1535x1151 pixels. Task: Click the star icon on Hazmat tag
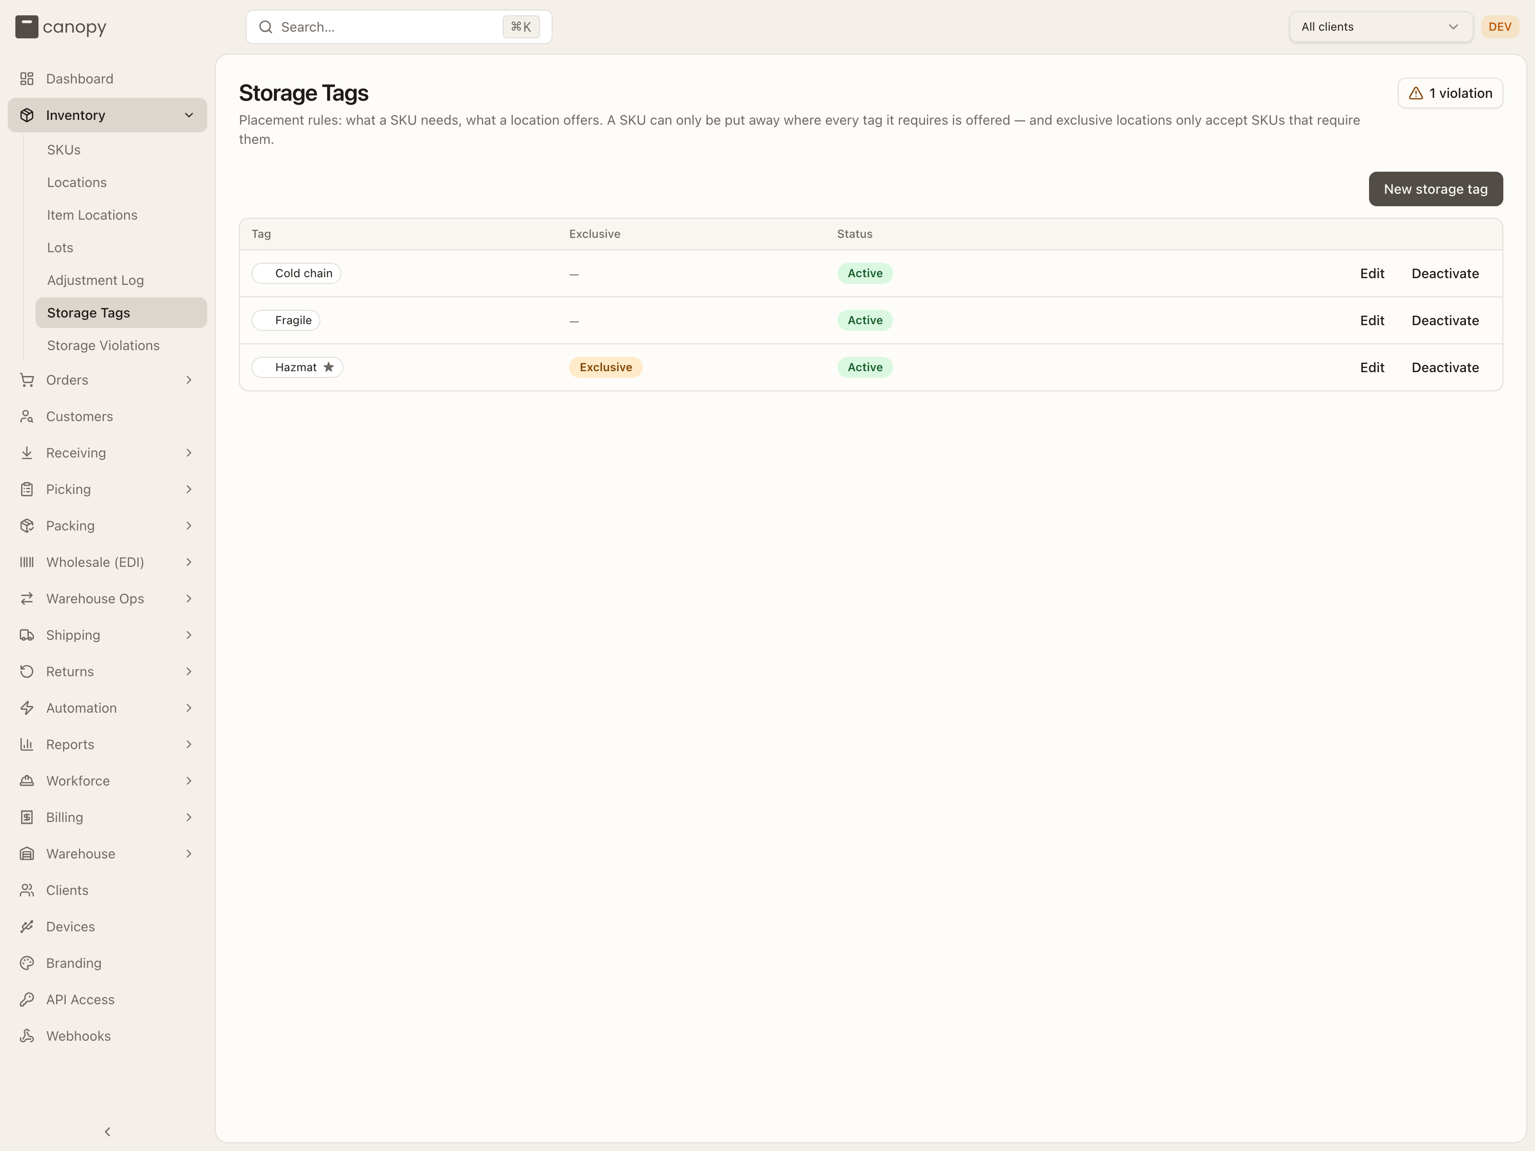click(329, 367)
